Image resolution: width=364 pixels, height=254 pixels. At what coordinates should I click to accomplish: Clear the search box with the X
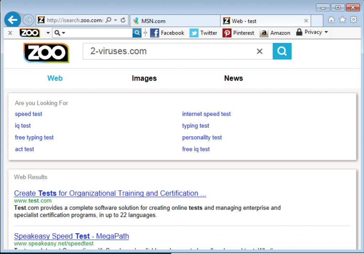(x=259, y=51)
